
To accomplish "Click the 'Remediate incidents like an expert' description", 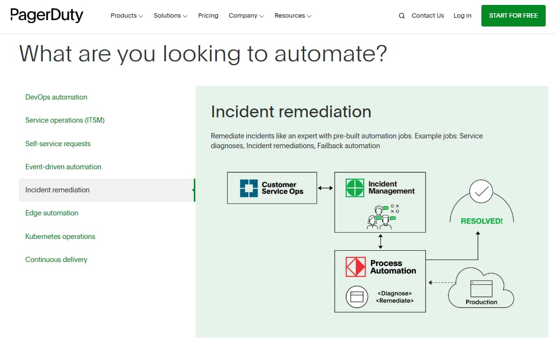I will pos(346,141).
